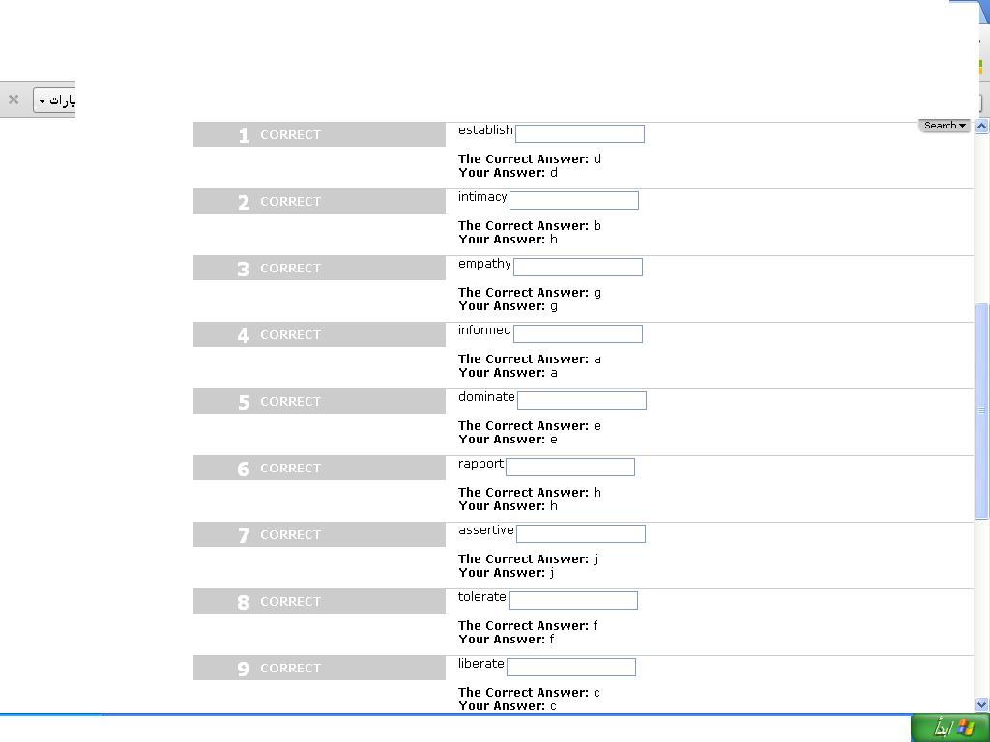990x742 pixels.
Task: Click the liberate answer field
Action: [x=571, y=667]
